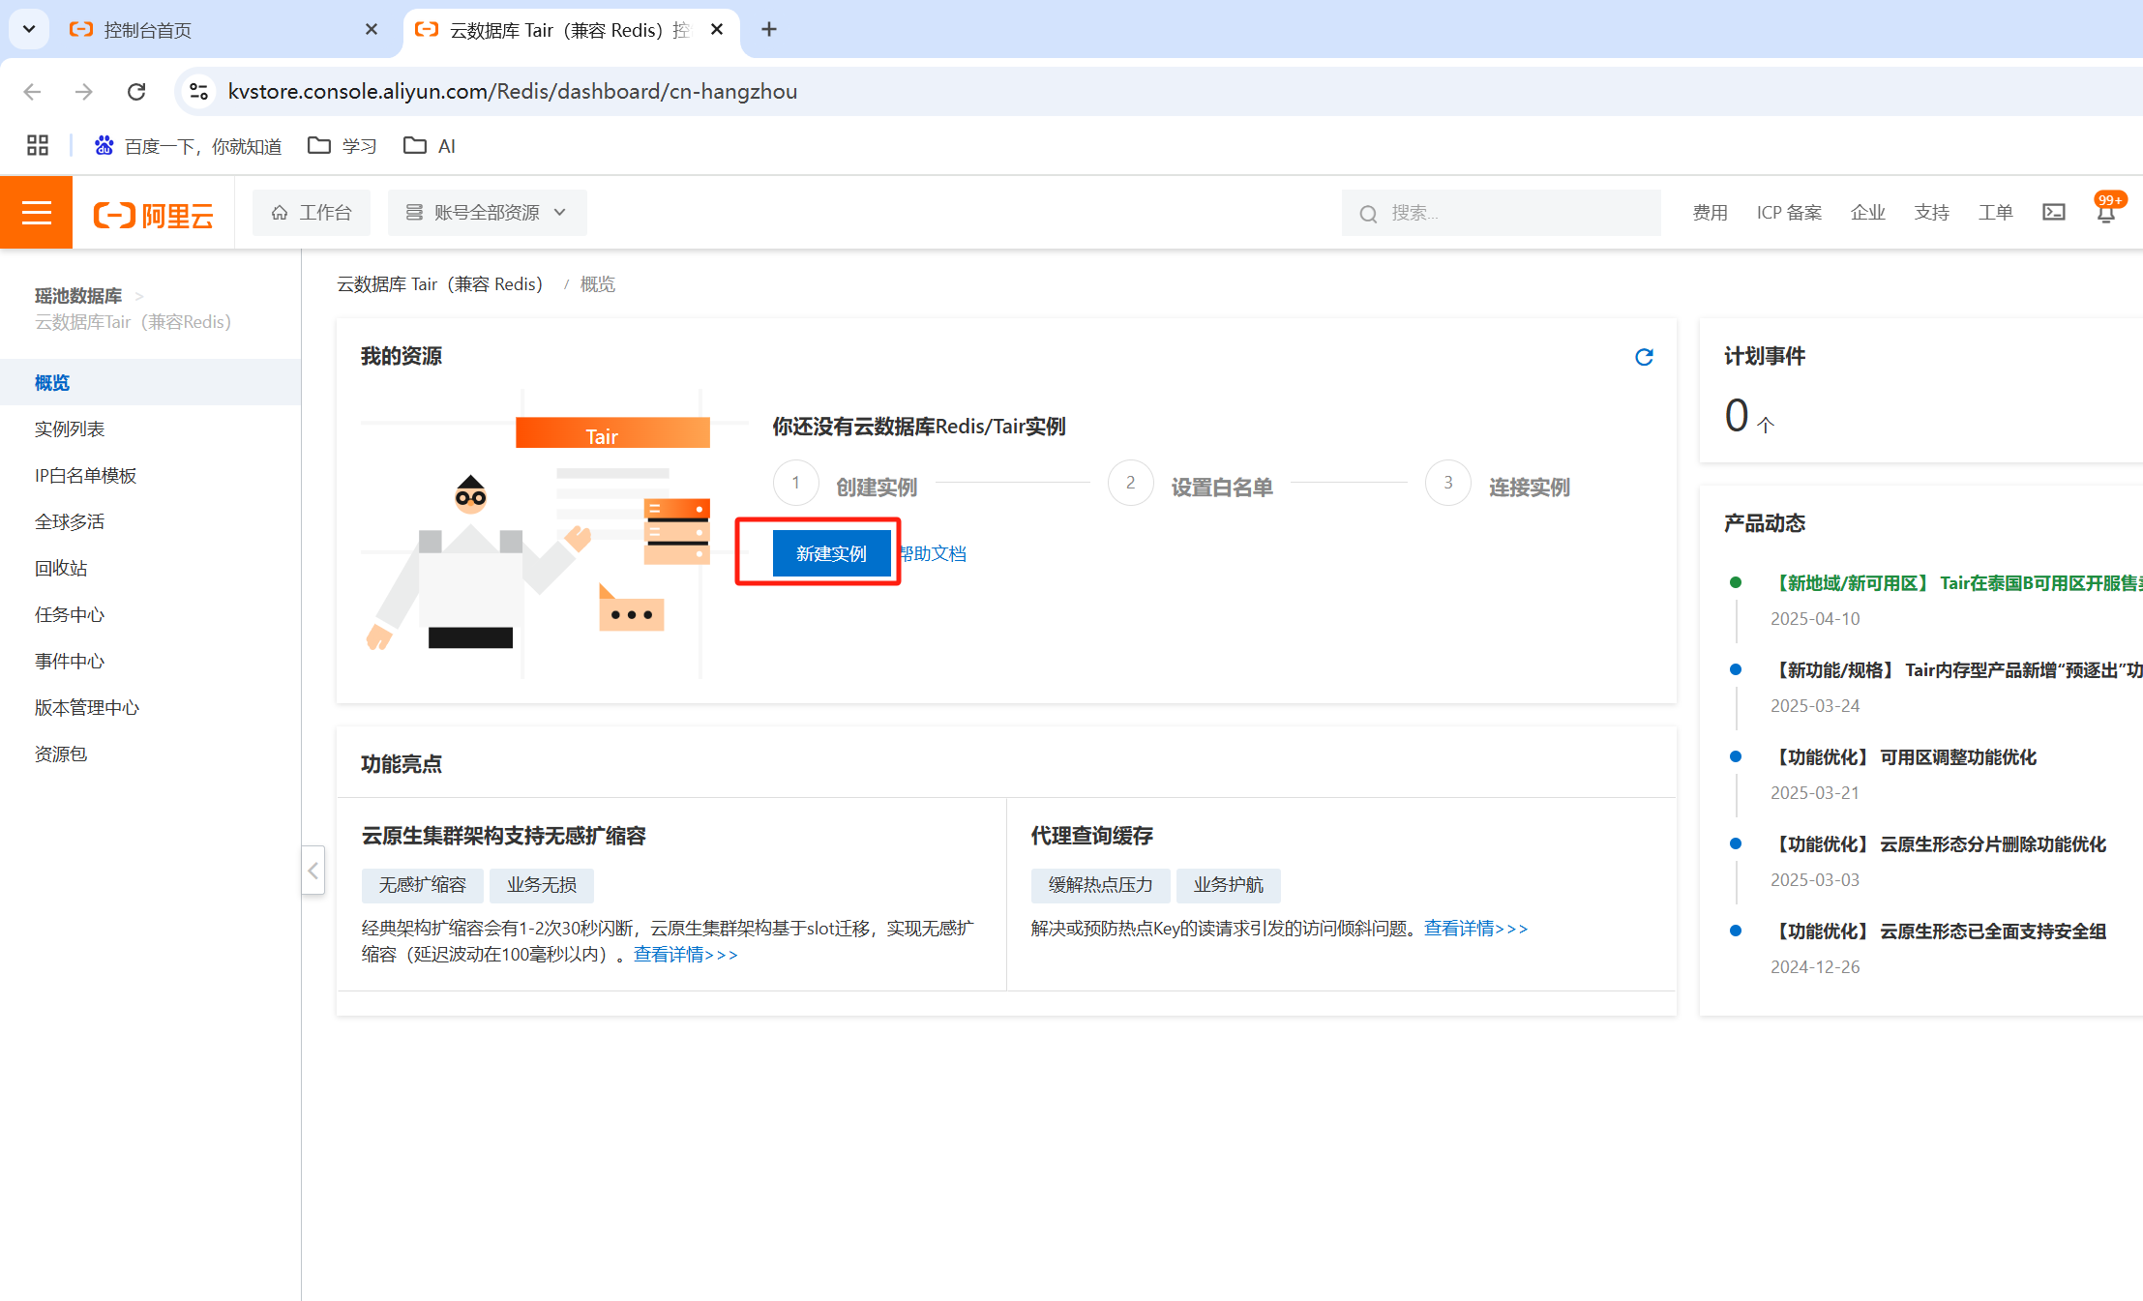This screenshot has width=2143, height=1301.
Task: Go forward with browser forward arrow
Action: [84, 91]
